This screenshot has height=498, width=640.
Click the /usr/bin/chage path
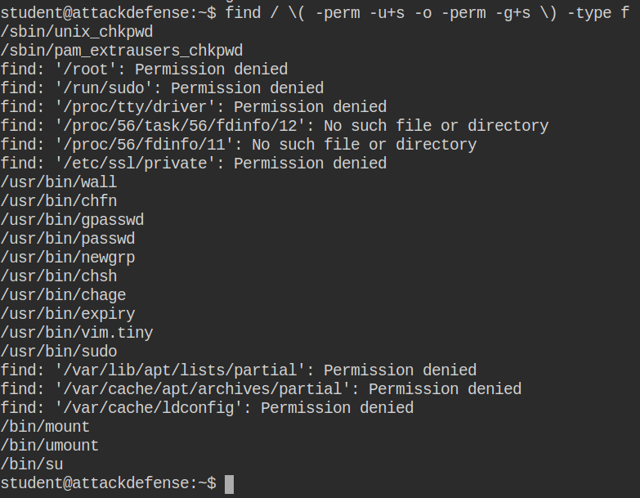63,295
